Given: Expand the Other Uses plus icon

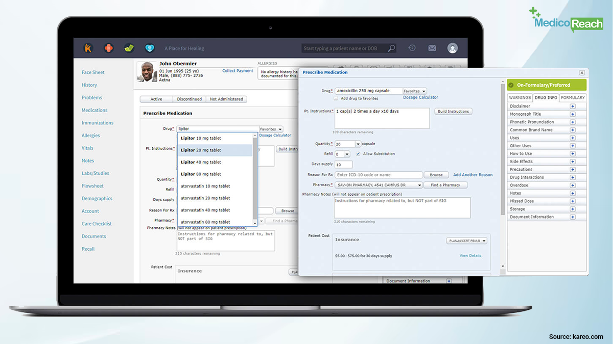Looking at the screenshot, I should tap(573, 146).
